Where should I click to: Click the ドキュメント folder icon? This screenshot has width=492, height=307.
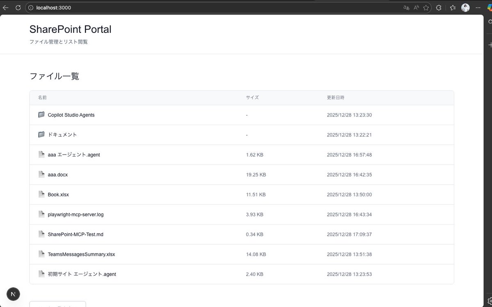41,134
